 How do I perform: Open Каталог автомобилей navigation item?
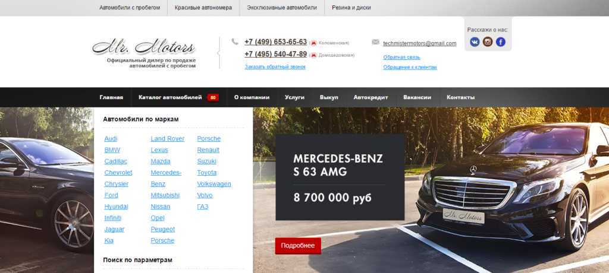(170, 97)
